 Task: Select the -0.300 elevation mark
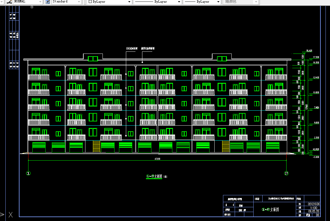tap(316, 157)
